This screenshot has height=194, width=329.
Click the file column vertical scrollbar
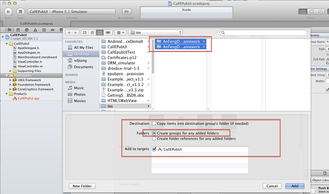pyautogui.click(x=153, y=57)
